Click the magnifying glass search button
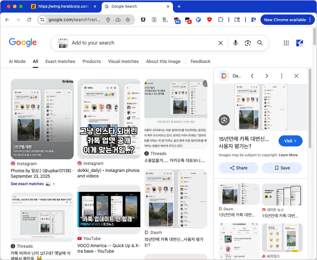This screenshot has height=260, width=317. [260, 43]
